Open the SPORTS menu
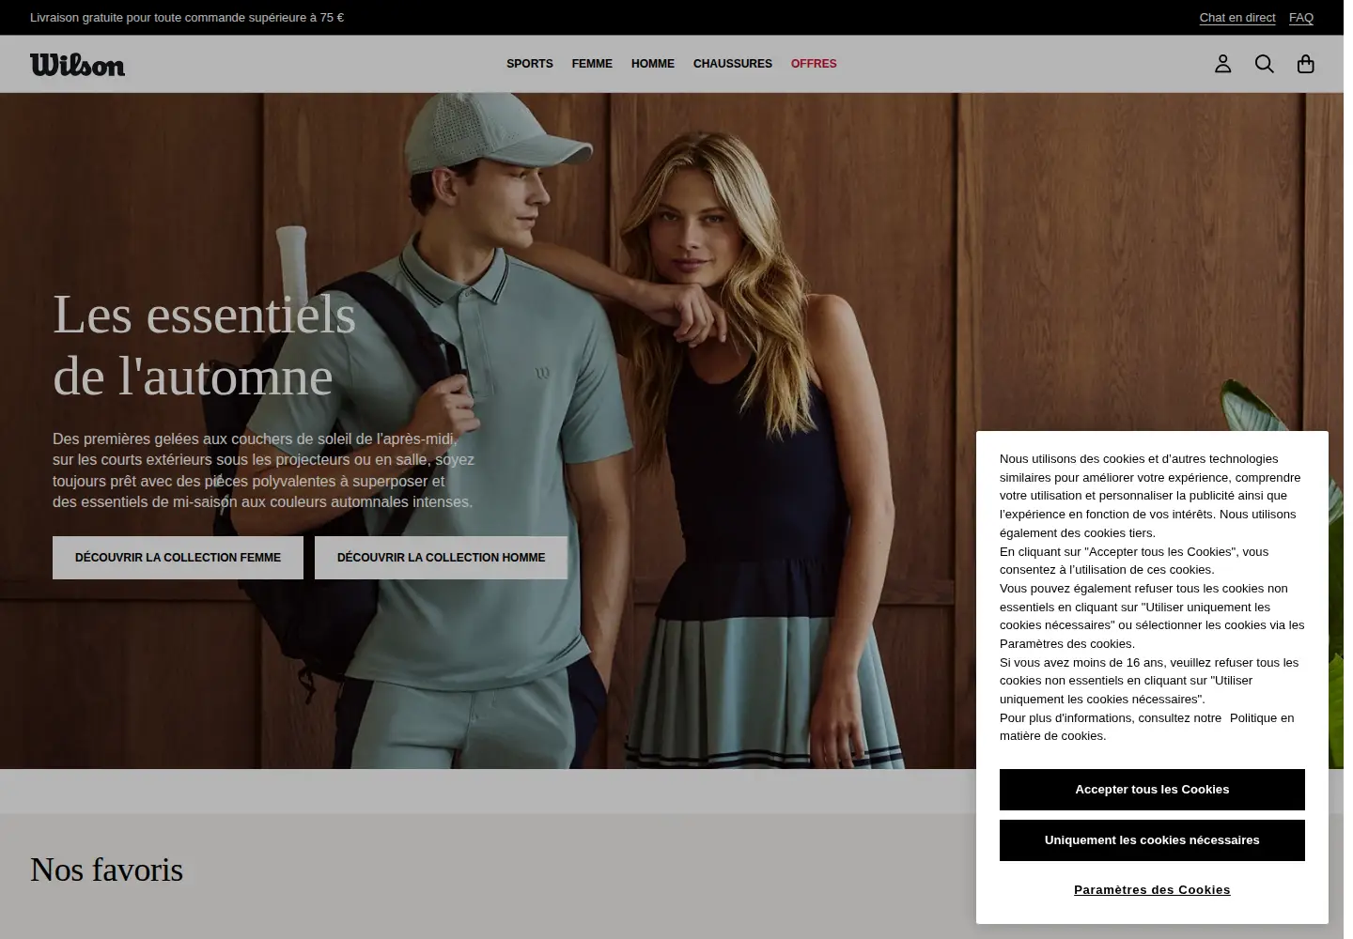Viewport: 1353px width, 939px height. [x=530, y=64]
